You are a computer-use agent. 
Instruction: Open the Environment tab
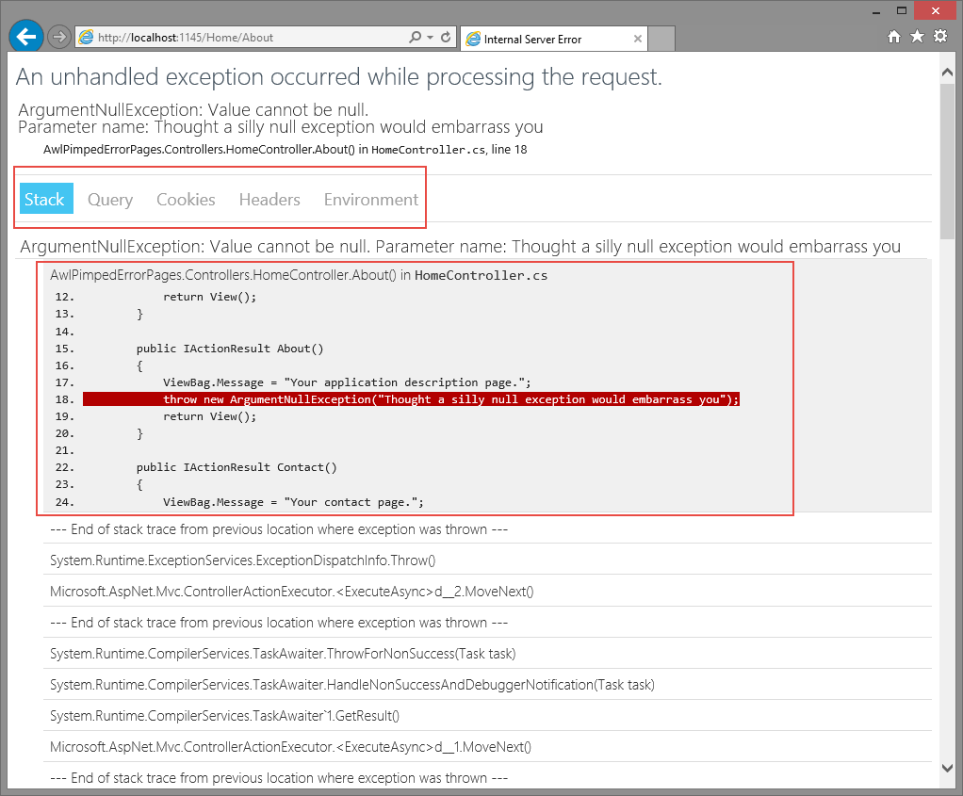pyautogui.click(x=370, y=199)
